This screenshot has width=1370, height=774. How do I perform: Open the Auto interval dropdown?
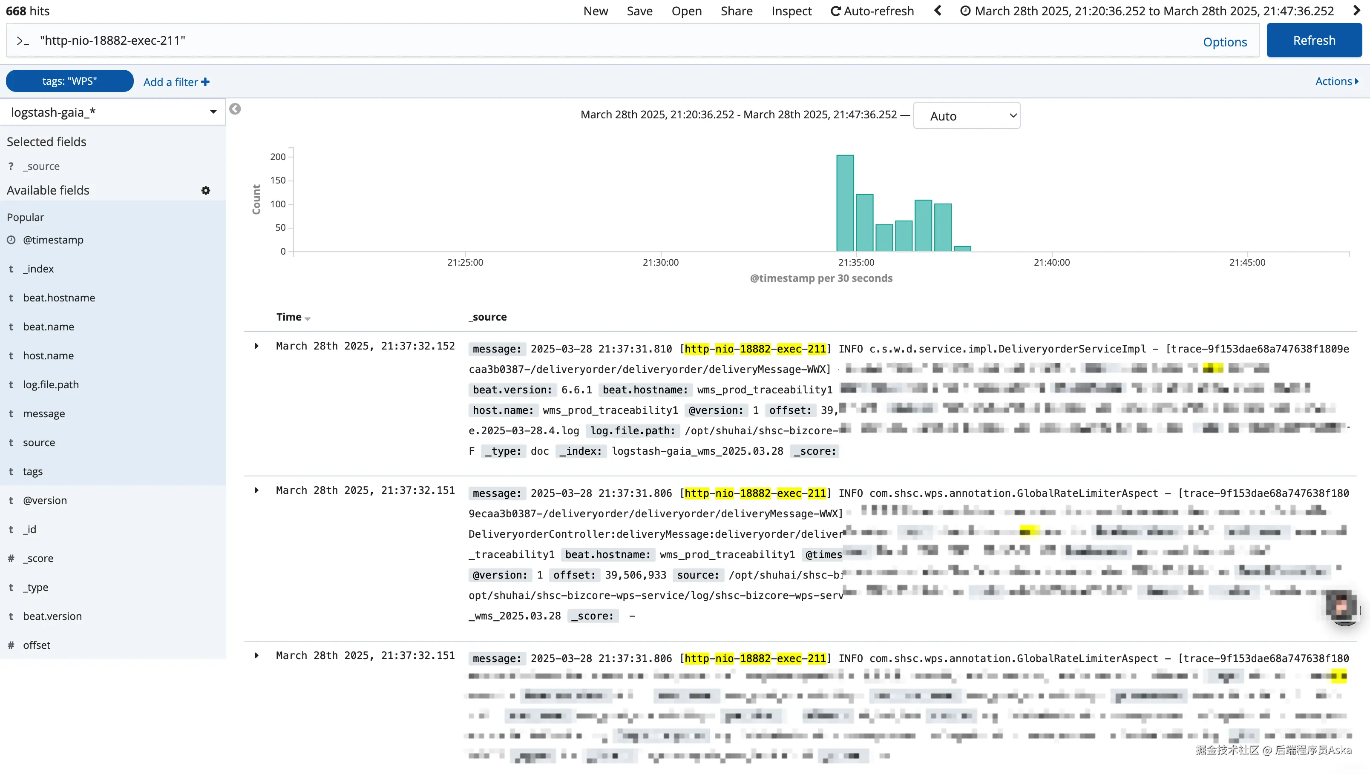[966, 115]
